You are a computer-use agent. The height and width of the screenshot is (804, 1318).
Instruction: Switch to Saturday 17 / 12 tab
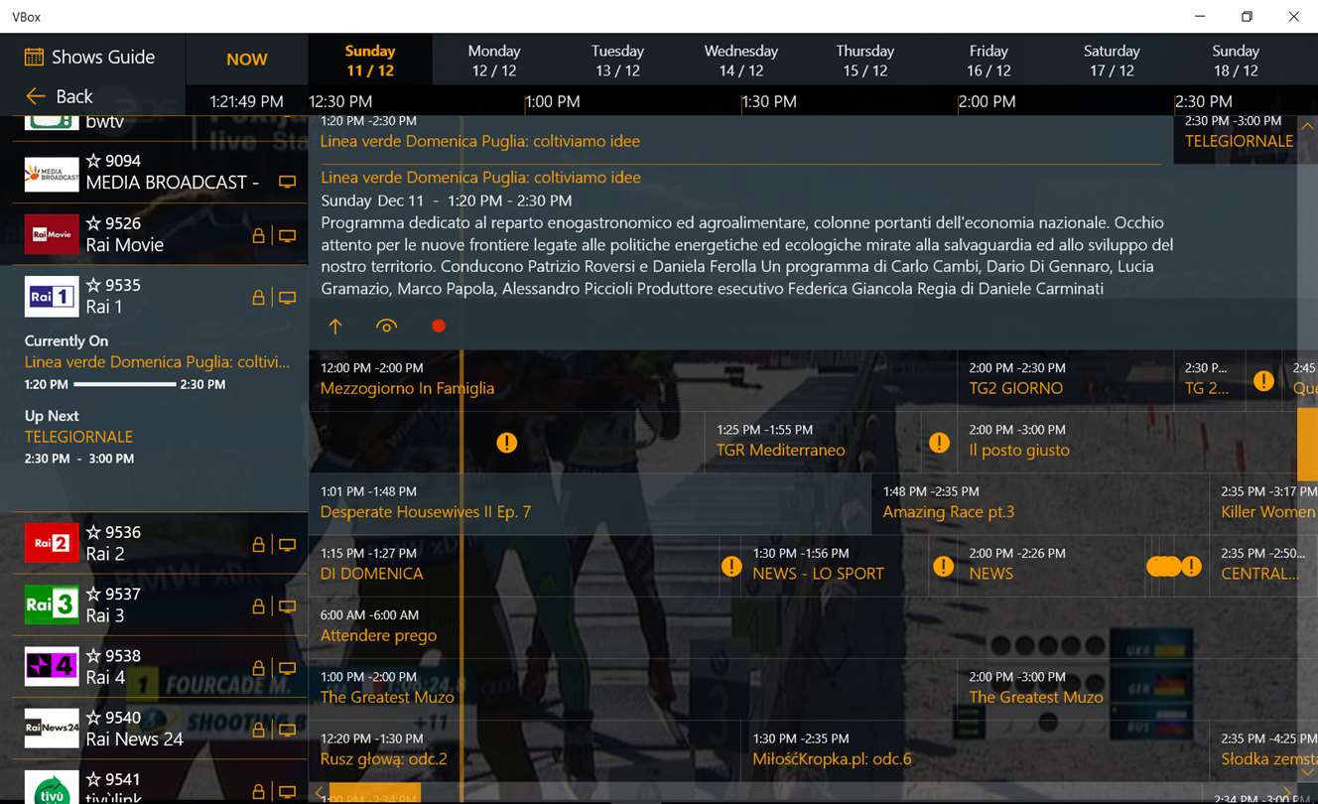(x=1112, y=60)
